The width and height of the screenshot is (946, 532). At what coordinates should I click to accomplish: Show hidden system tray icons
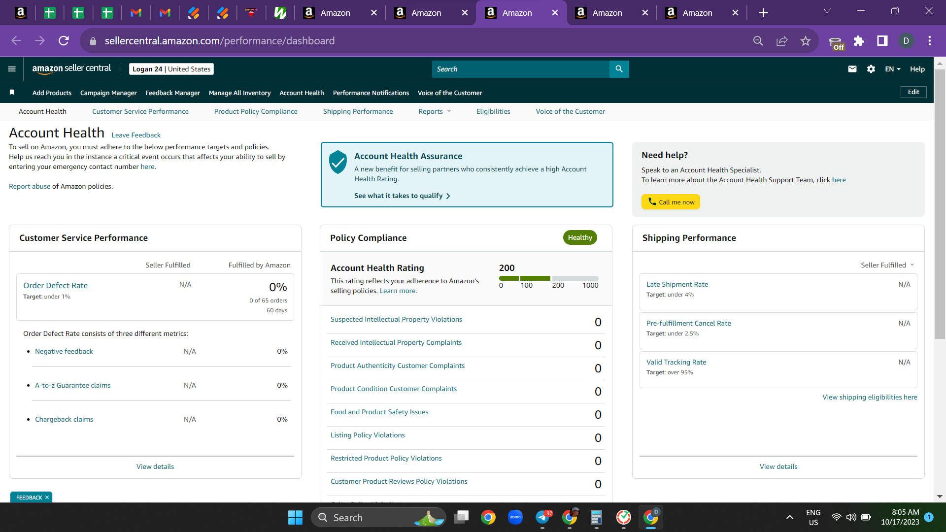pos(790,517)
